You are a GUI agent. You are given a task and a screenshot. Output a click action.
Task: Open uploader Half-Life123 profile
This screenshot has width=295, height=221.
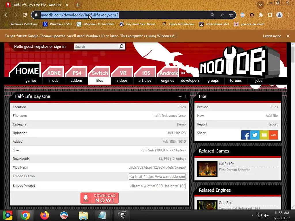(x=176, y=133)
